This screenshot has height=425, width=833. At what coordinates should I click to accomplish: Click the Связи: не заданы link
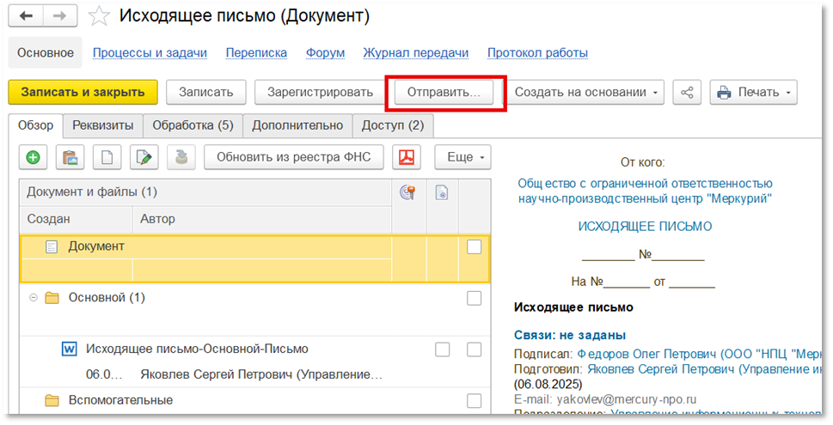point(570,336)
